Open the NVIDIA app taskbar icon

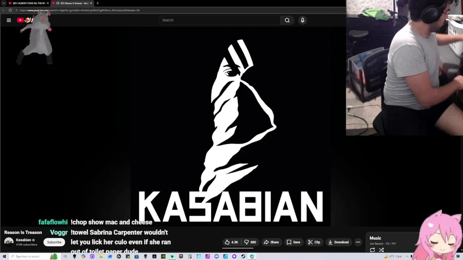pyautogui.click(x=163, y=256)
